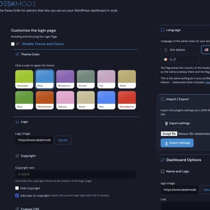Screen dimensions: 210x210
Task: Click the Dashboard Options grid icon
Action: (163, 160)
